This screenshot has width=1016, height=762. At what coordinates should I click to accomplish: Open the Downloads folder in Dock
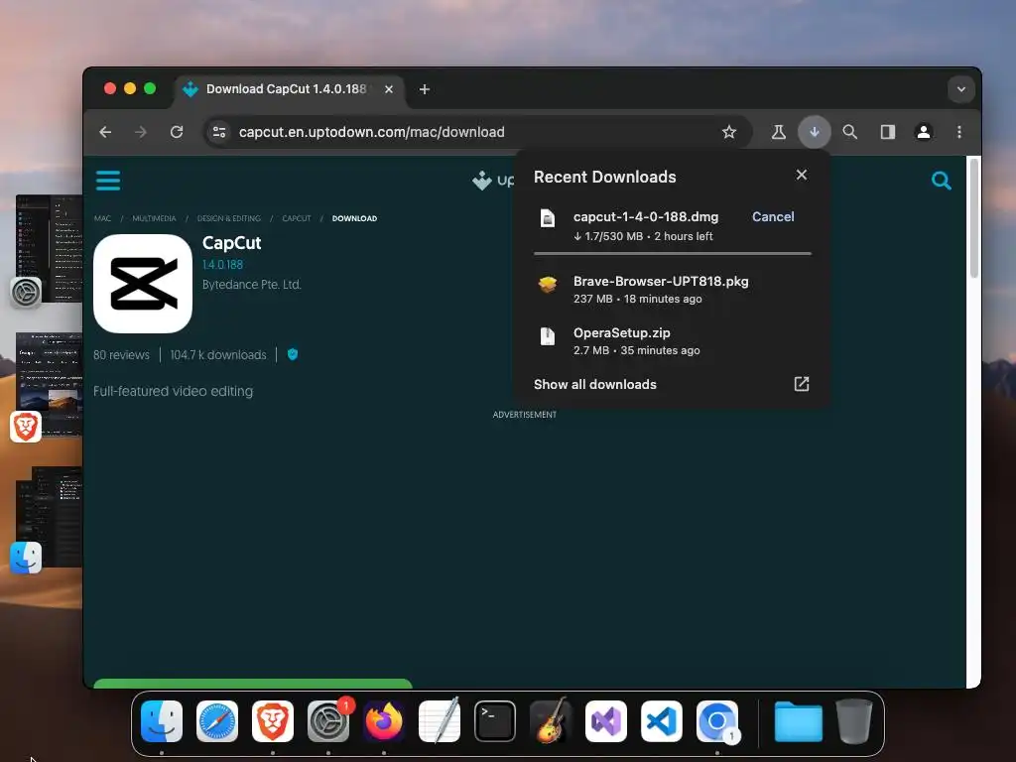coord(799,721)
